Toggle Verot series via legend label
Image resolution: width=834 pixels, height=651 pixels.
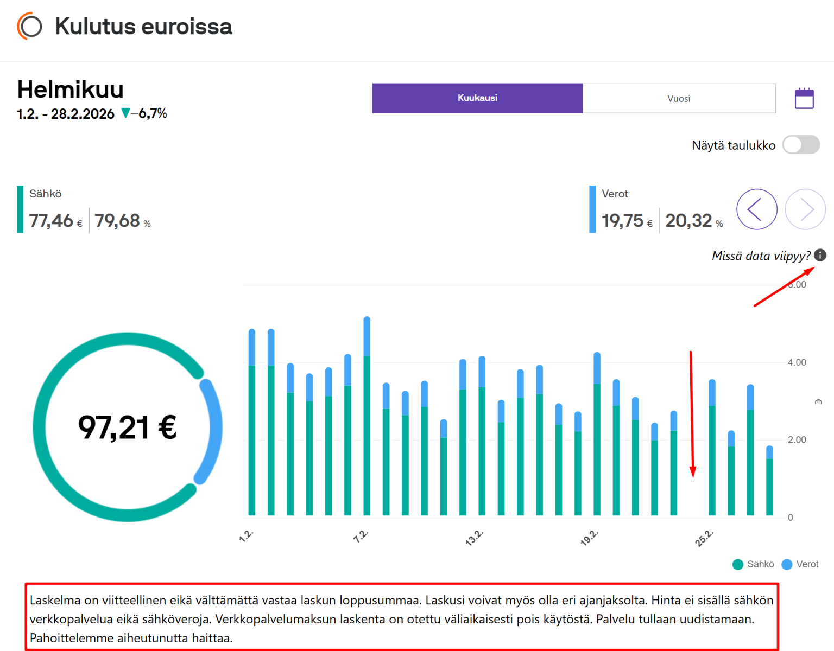807,564
